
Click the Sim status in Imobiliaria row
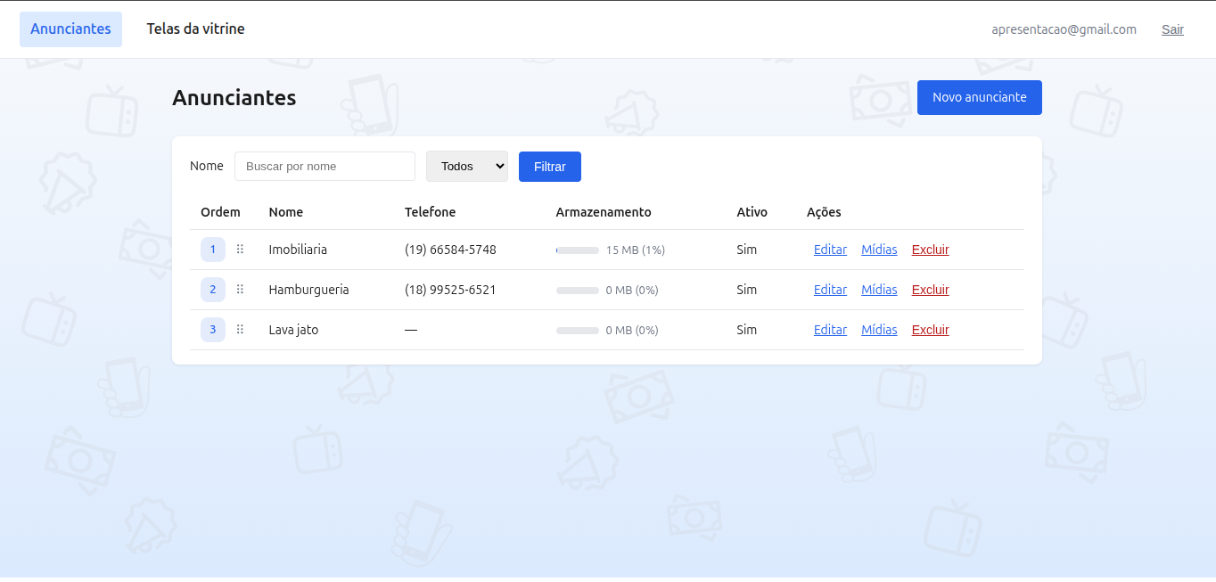tap(747, 250)
